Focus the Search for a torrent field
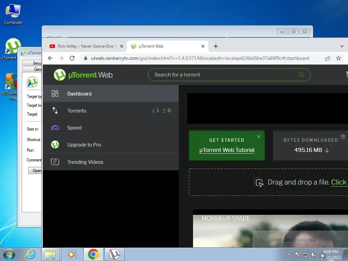Viewport: 348px width, 261px height. click(229, 75)
